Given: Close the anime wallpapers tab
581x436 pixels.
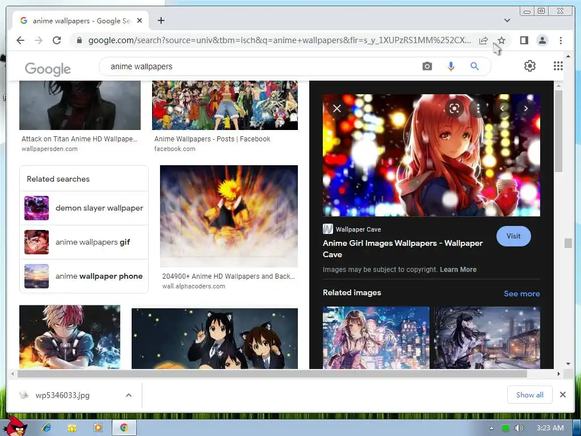Looking at the screenshot, I should click(140, 21).
